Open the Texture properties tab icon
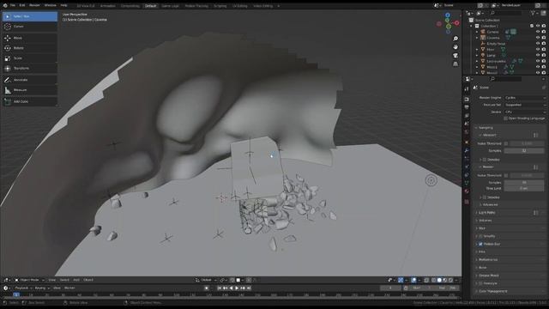This screenshot has width=549, height=309. (467, 202)
